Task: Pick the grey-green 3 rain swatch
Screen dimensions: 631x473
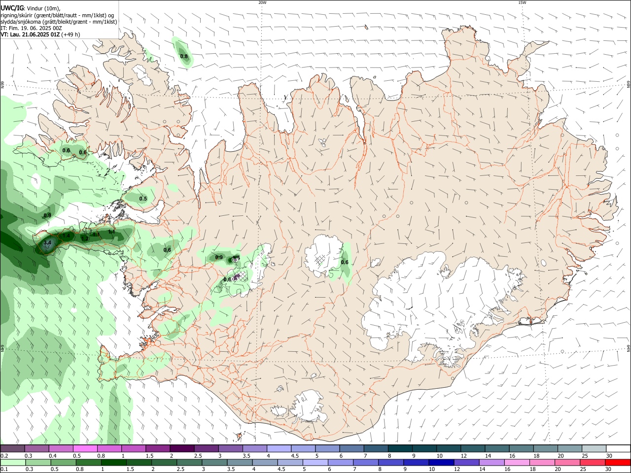Action: pos(214,463)
